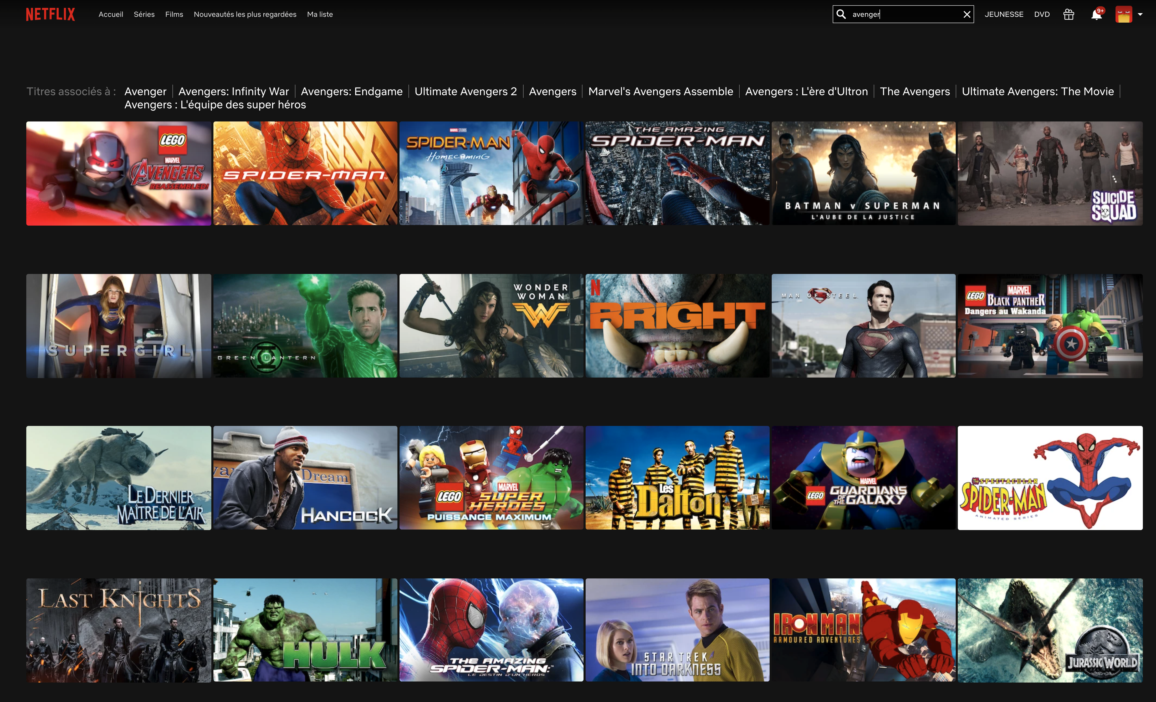The image size is (1156, 702).
Task: Select Avengers: Infinity War suggestion
Action: [x=234, y=91]
